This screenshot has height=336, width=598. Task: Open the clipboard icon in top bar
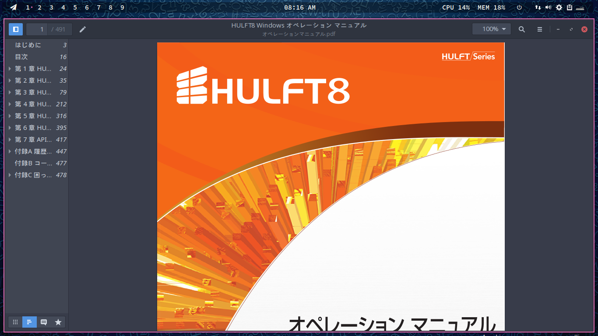[570, 7]
